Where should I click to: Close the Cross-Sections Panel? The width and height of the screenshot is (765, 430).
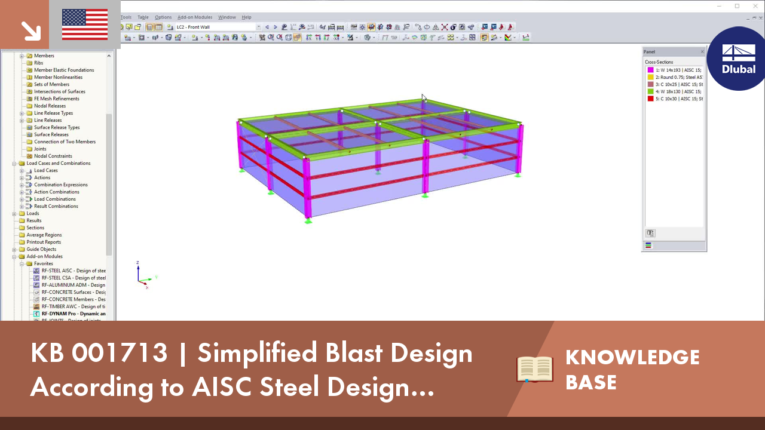coord(702,52)
